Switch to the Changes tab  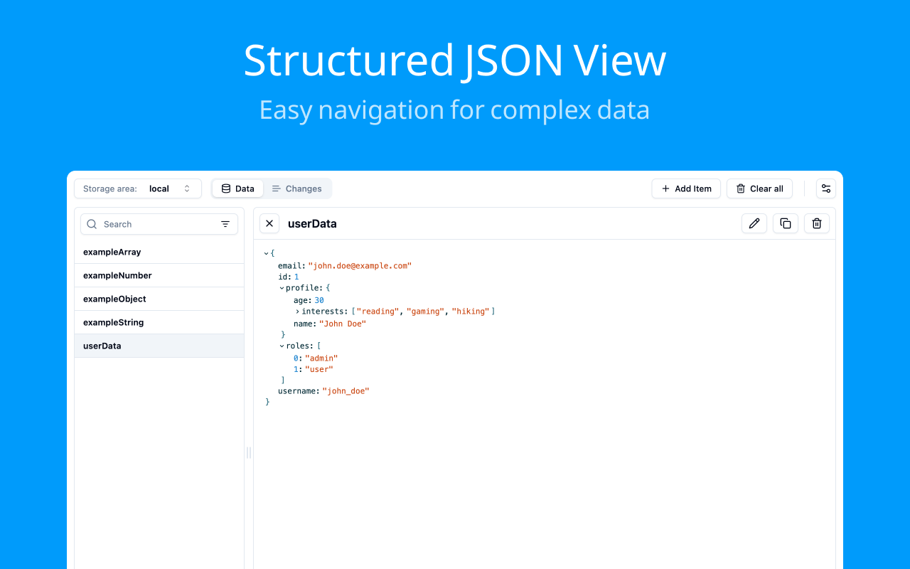pos(296,188)
